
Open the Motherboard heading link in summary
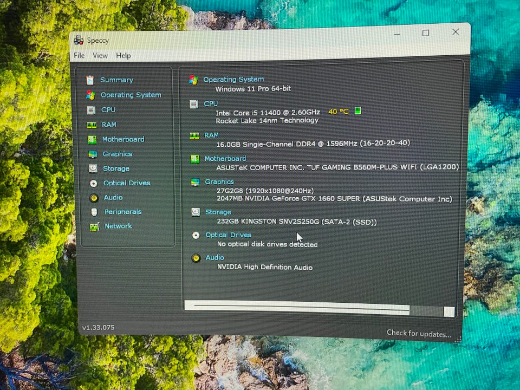(x=225, y=159)
